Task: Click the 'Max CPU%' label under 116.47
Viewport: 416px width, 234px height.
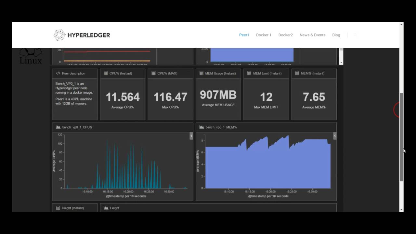Action: 170,107
